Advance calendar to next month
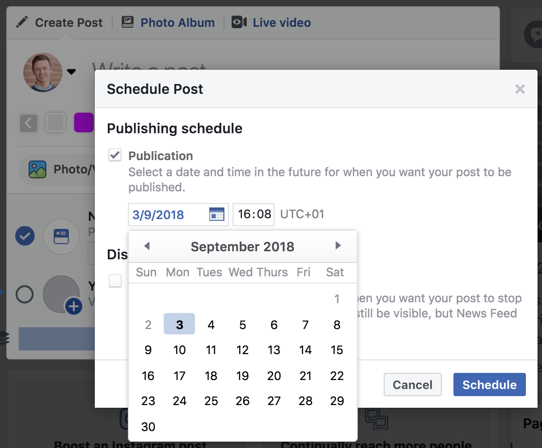This screenshot has height=448, width=542. [x=338, y=245]
